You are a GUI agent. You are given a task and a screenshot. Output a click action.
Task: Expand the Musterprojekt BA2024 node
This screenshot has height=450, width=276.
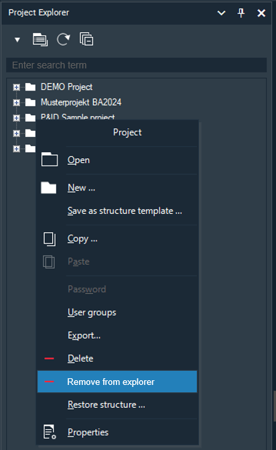click(16, 103)
